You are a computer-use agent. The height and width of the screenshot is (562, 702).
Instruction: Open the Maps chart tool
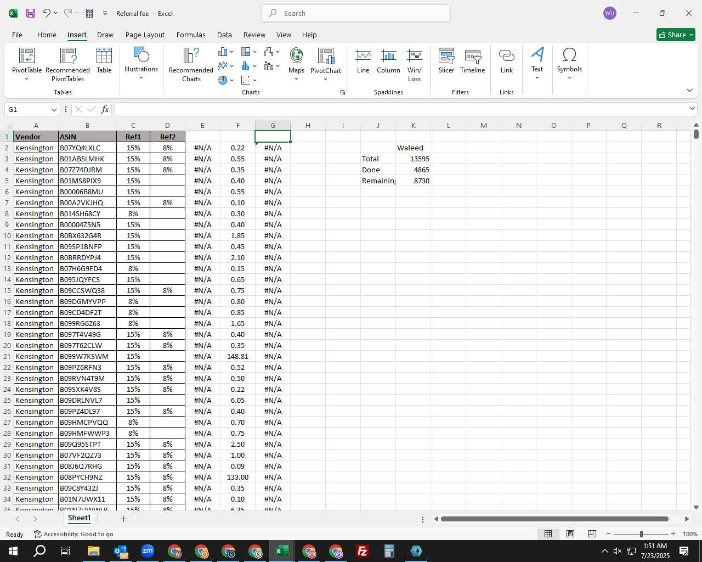296,64
